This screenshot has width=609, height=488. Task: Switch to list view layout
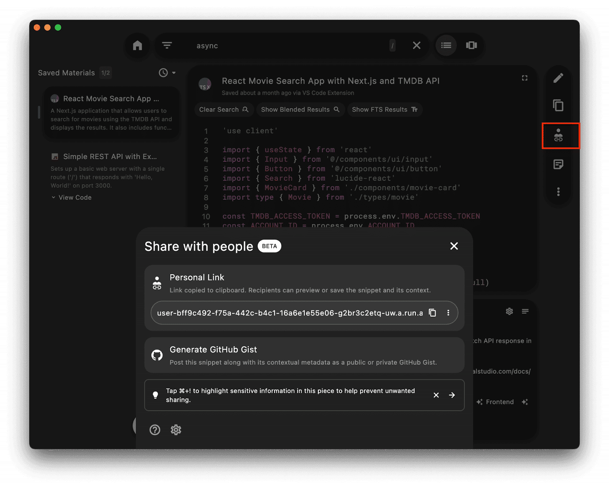(x=446, y=45)
